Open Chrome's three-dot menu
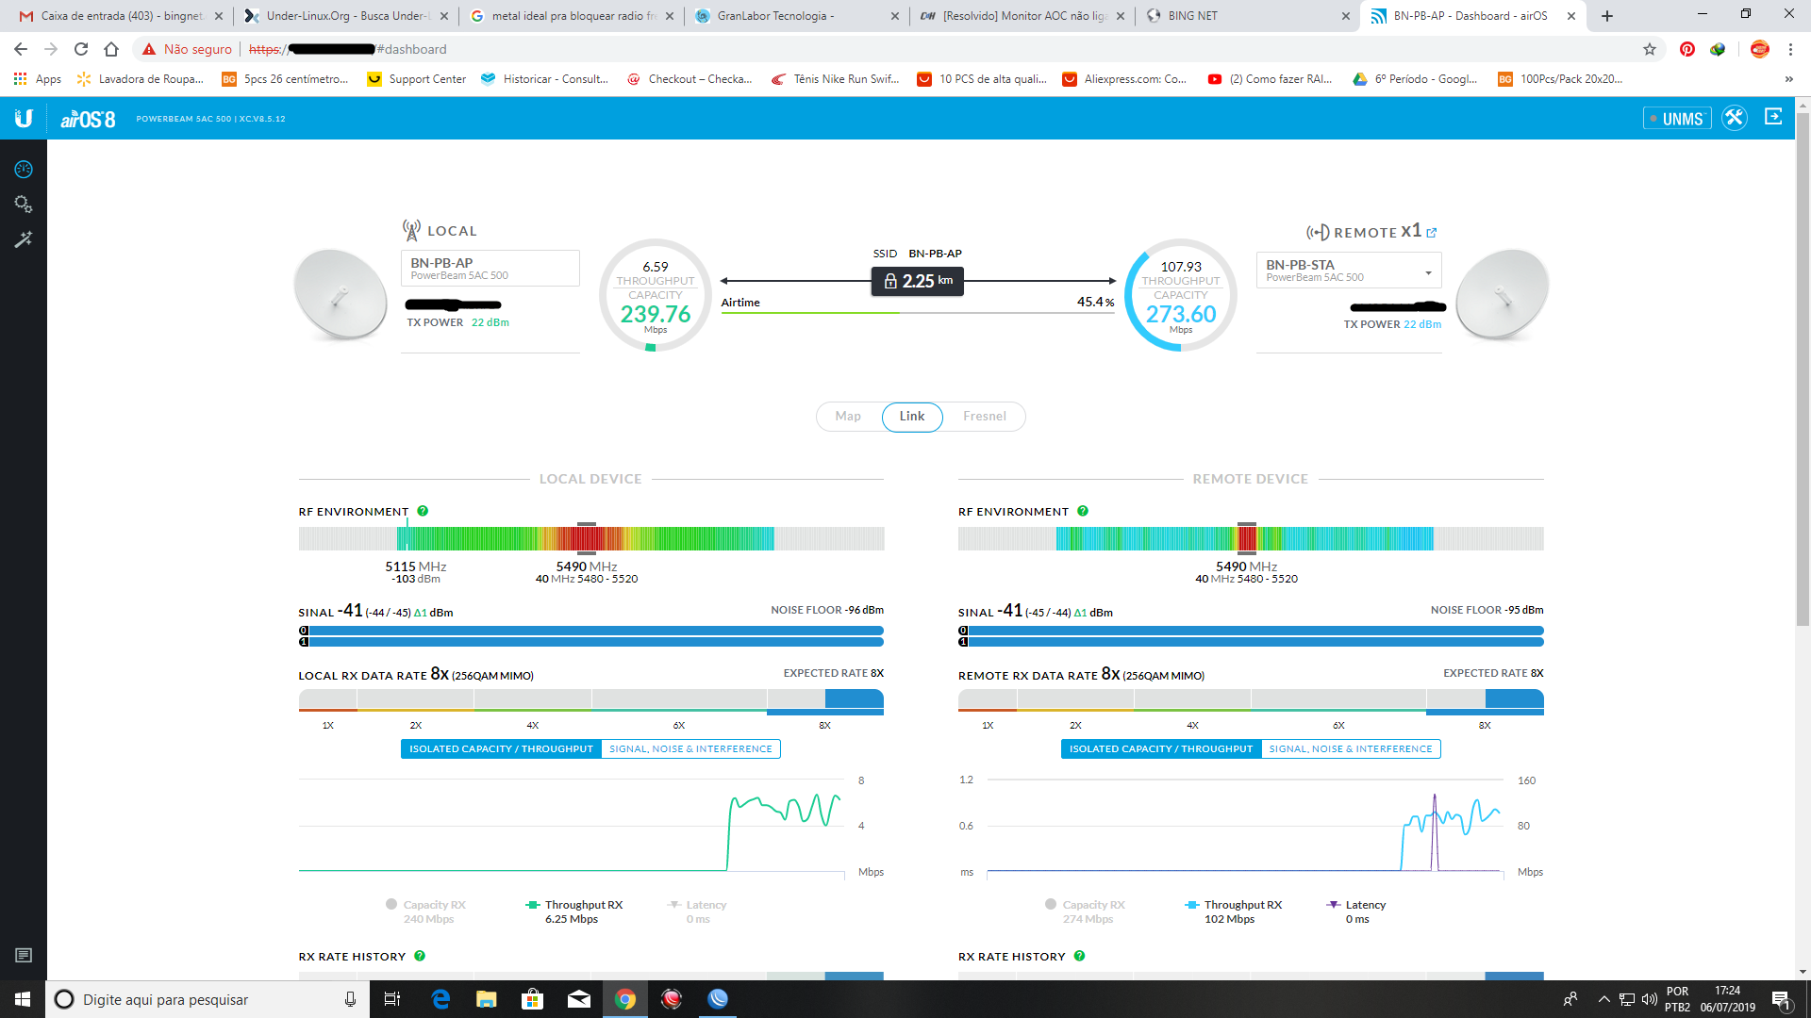The width and height of the screenshot is (1811, 1018). pyautogui.click(x=1790, y=49)
